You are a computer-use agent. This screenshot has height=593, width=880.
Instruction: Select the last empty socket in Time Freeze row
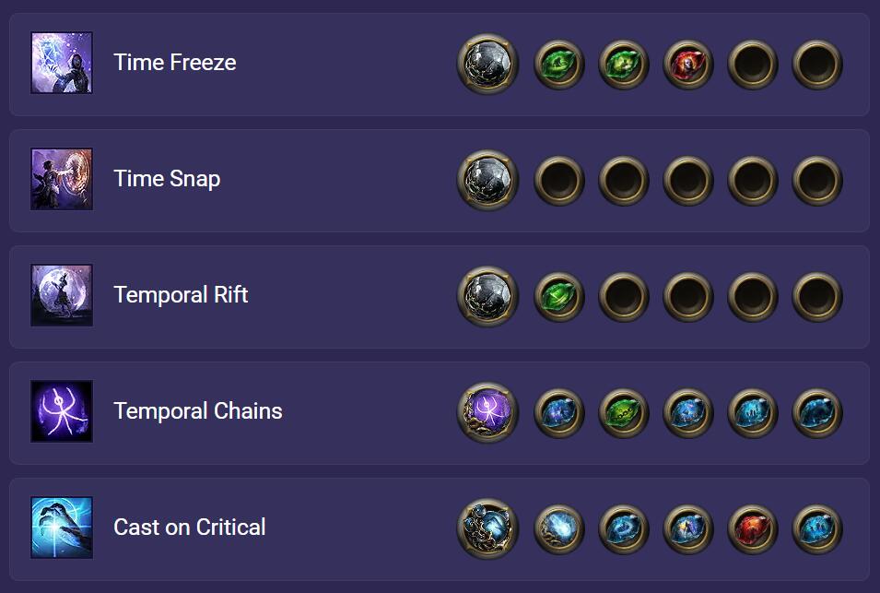(x=817, y=64)
